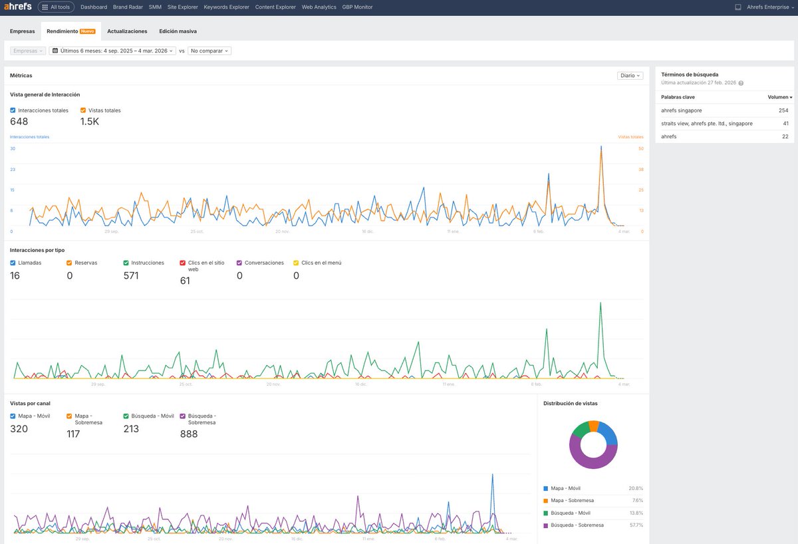Image resolution: width=798 pixels, height=544 pixels.
Task: Switch to the Empresas tab
Action: tap(23, 31)
